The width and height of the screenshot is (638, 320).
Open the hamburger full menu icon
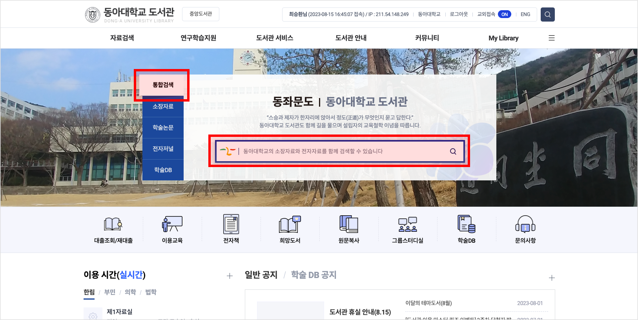tap(551, 38)
